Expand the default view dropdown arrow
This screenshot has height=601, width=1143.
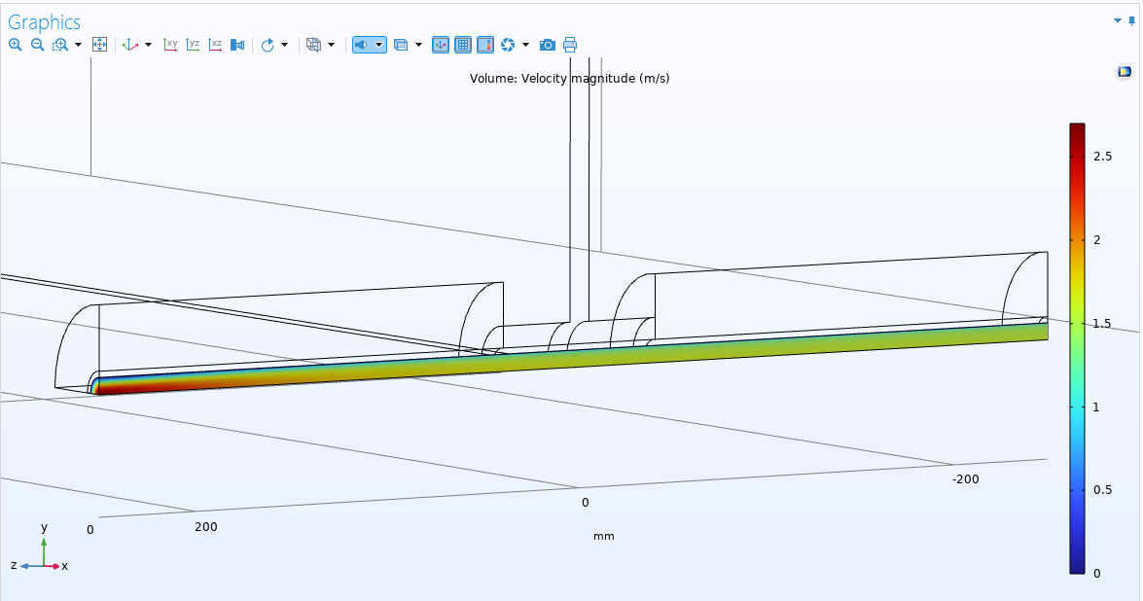(148, 45)
